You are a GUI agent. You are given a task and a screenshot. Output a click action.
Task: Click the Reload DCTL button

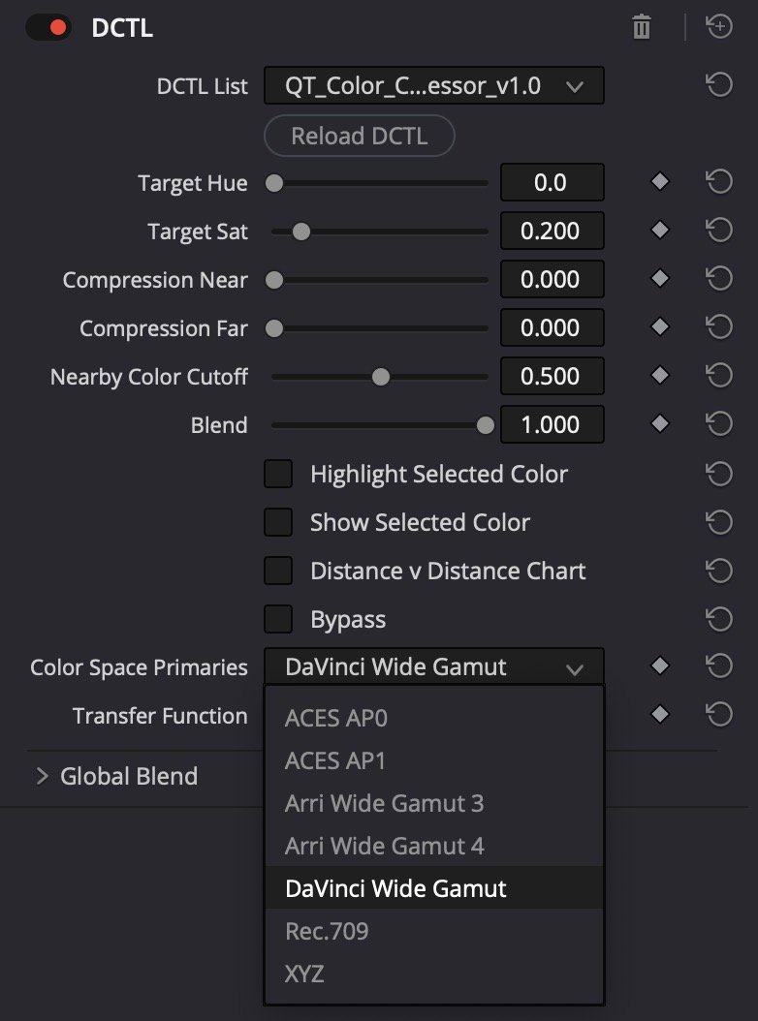[359, 137]
